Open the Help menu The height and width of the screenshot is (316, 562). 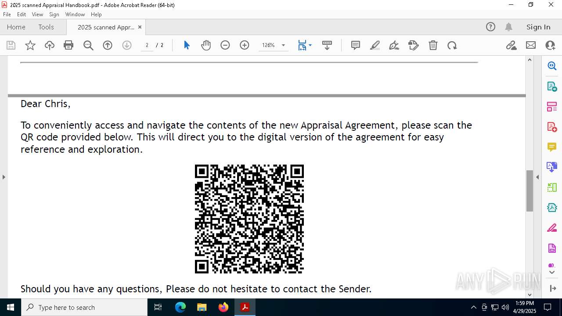click(x=96, y=14)
